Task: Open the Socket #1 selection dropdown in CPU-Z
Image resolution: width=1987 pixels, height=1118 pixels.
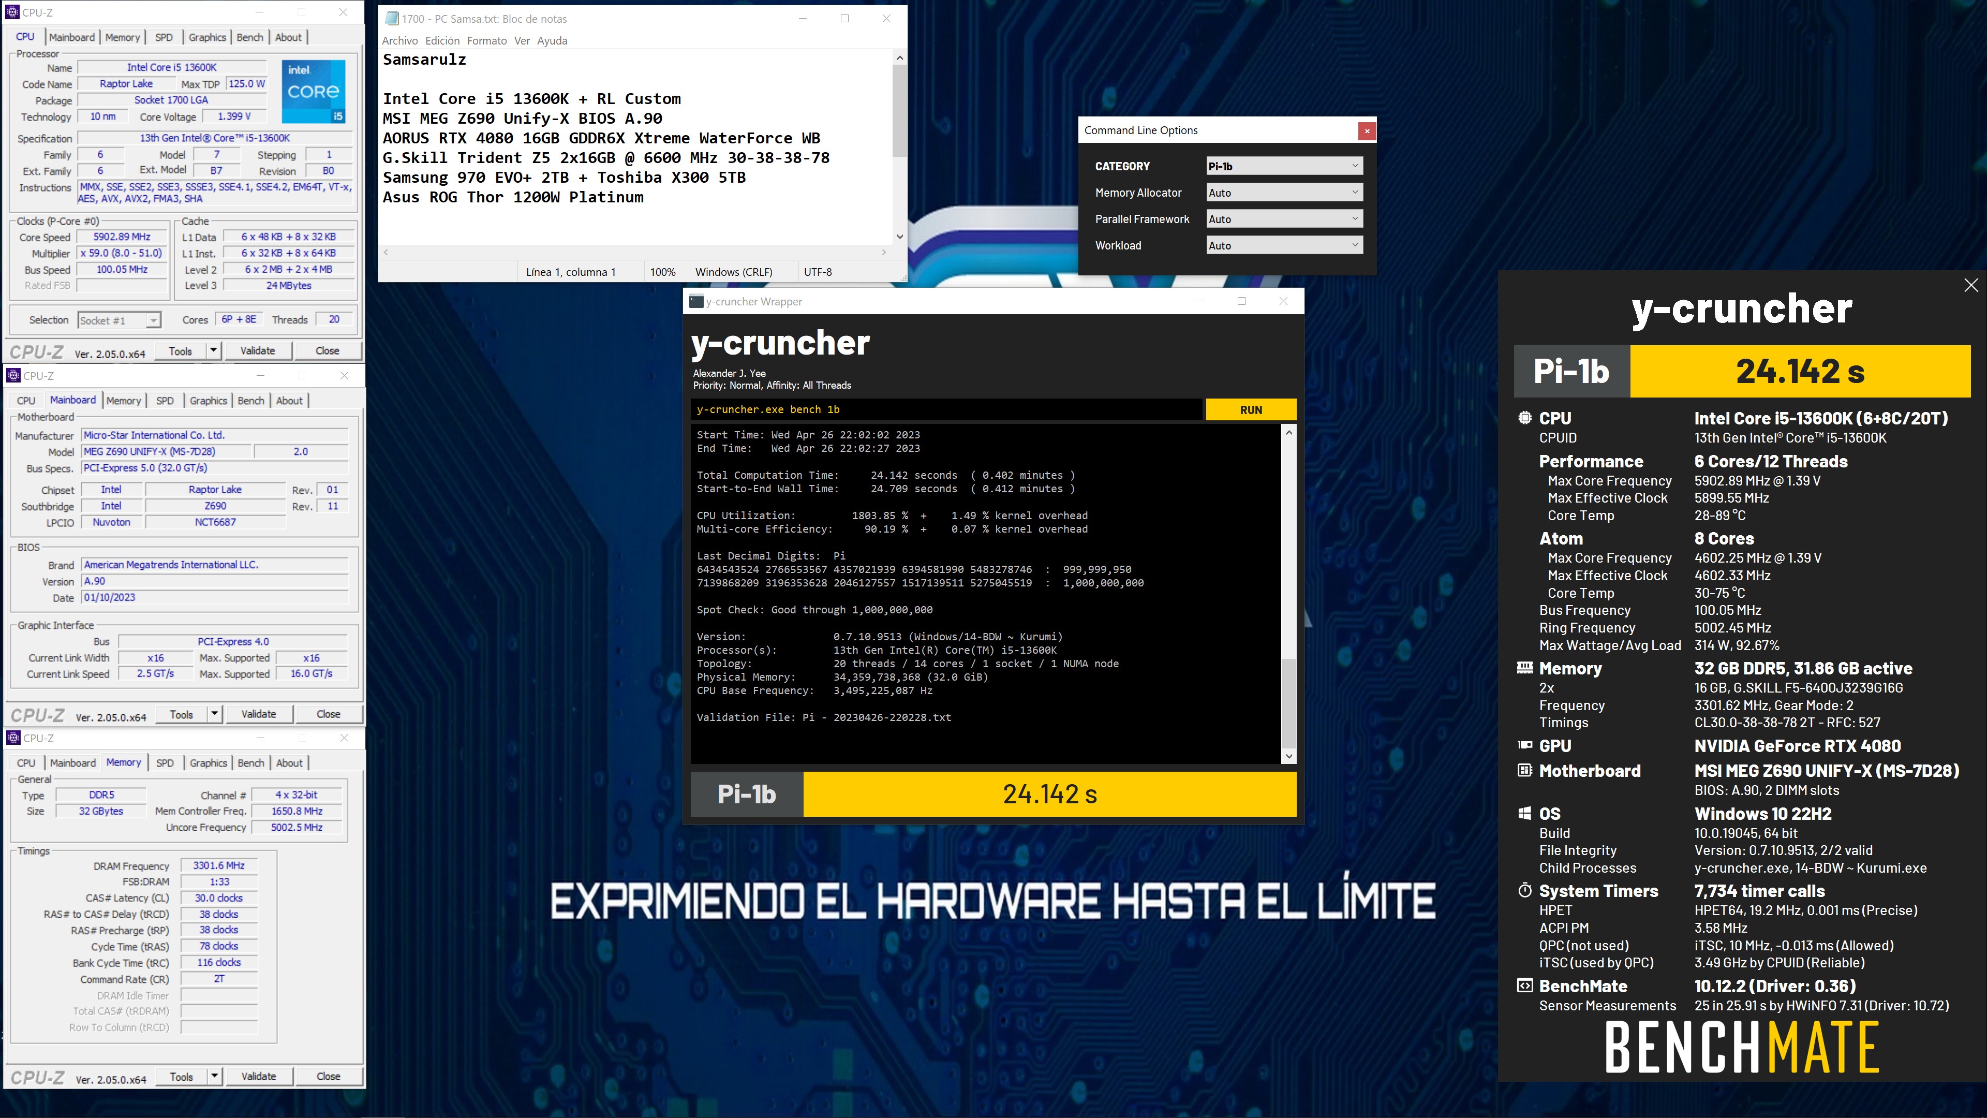Action: [x=119, y=320]
